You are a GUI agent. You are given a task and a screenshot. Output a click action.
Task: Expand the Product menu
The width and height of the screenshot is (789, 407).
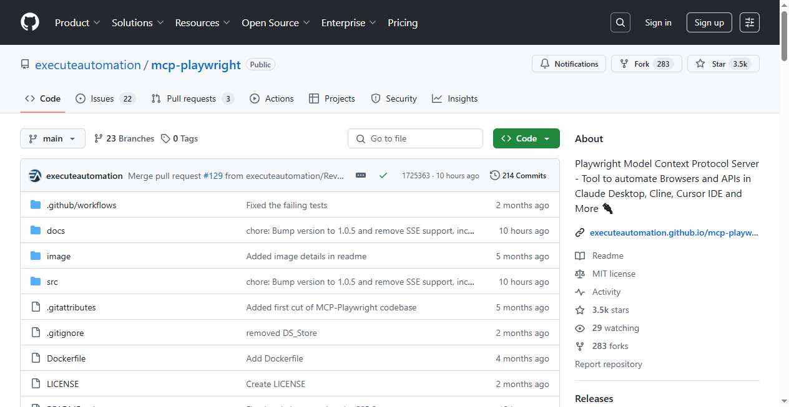tap(77, 22)
